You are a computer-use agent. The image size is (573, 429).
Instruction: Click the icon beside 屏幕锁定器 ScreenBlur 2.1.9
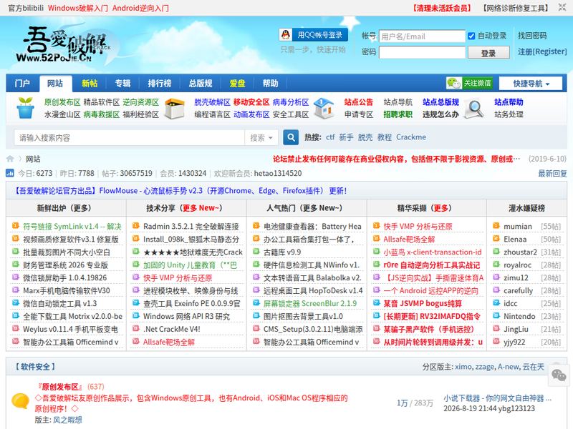[256, 303]
